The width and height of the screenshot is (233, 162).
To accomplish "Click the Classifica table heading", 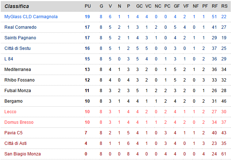I will [x=17, y=6].
